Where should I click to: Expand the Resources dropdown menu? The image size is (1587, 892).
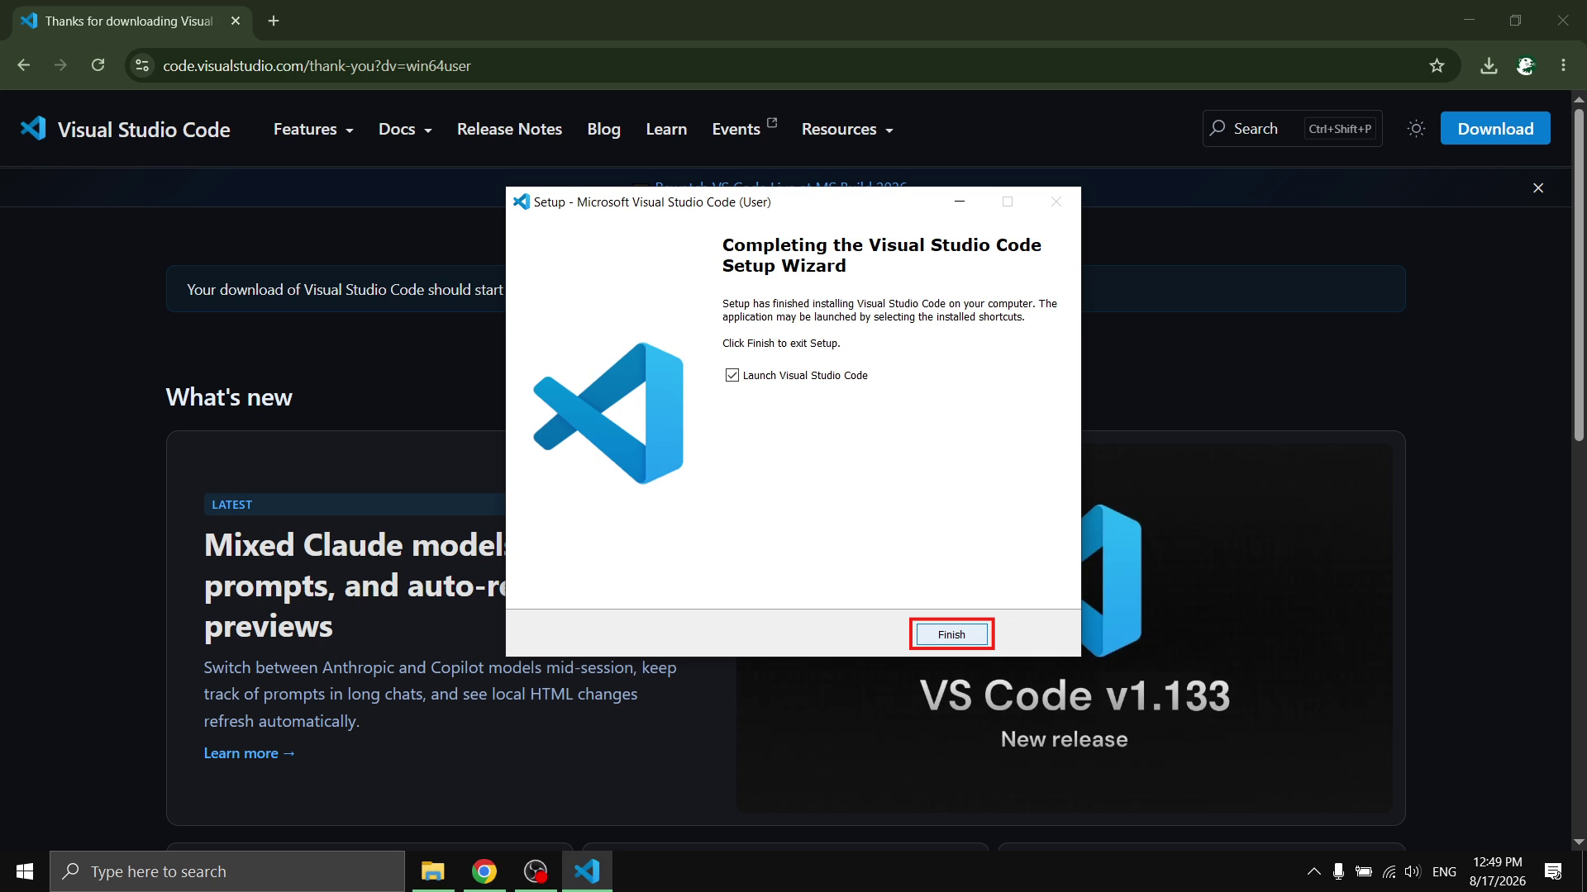[x=847, y=129]
